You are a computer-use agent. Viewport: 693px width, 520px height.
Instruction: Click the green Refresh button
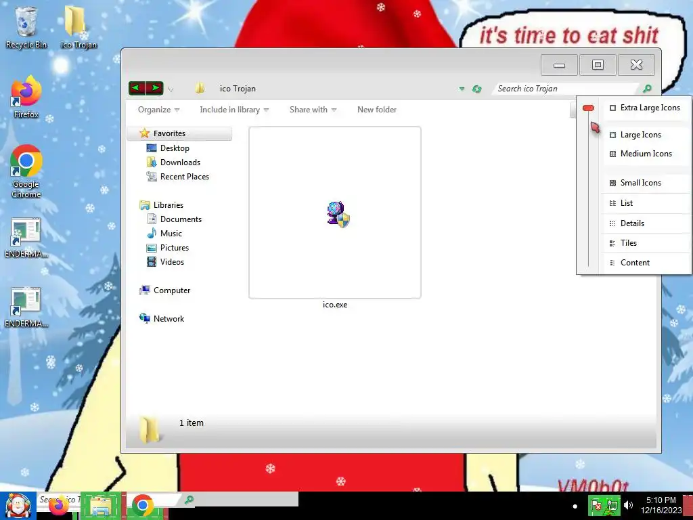tap(476, 89)
